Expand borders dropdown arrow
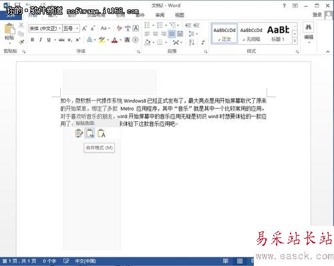This screenshot has width=334, height=266. (x=166, y=42)
